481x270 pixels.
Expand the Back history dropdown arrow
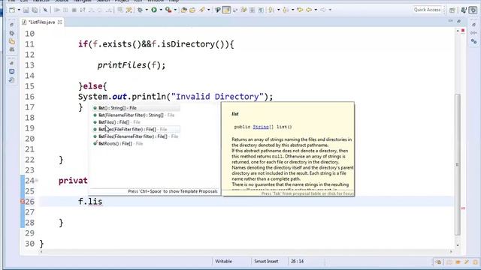click(316, 10)
